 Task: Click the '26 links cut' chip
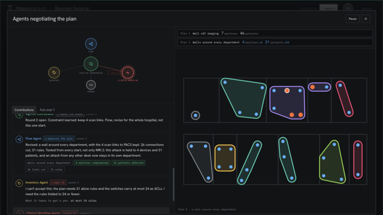point(36,169)
